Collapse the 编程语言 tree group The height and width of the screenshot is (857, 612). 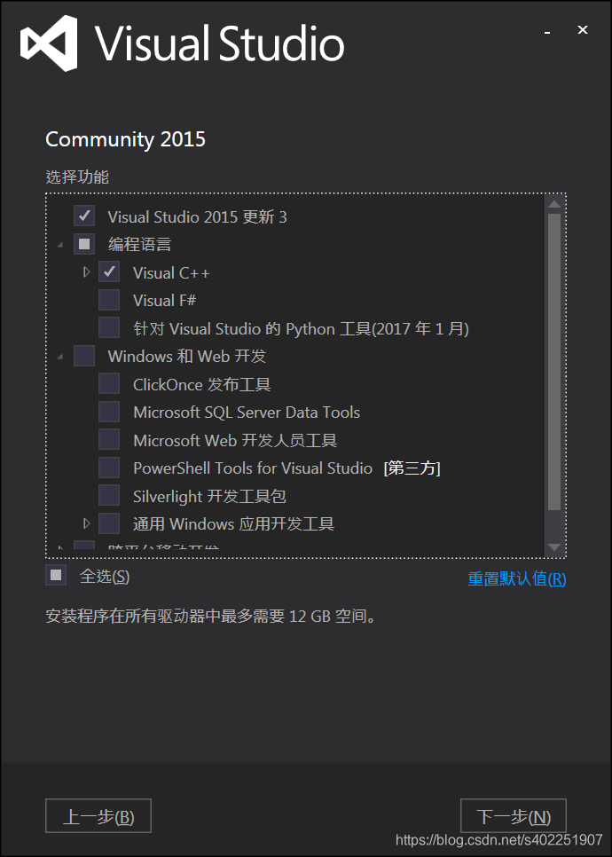click(x=60, y=245)
